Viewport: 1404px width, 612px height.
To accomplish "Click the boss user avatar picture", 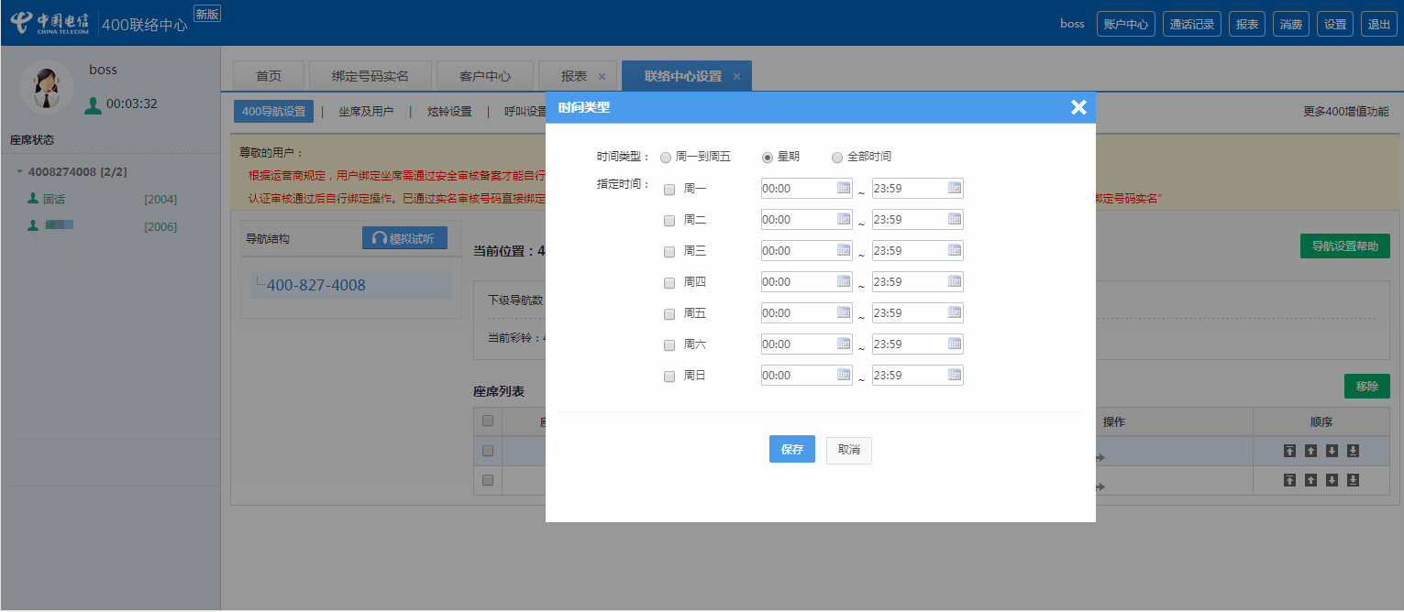I will coord(46,88).
